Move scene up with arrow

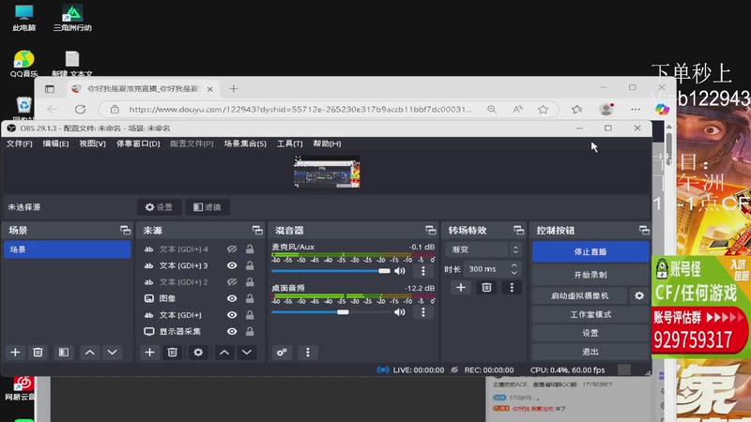coord(89,353)
